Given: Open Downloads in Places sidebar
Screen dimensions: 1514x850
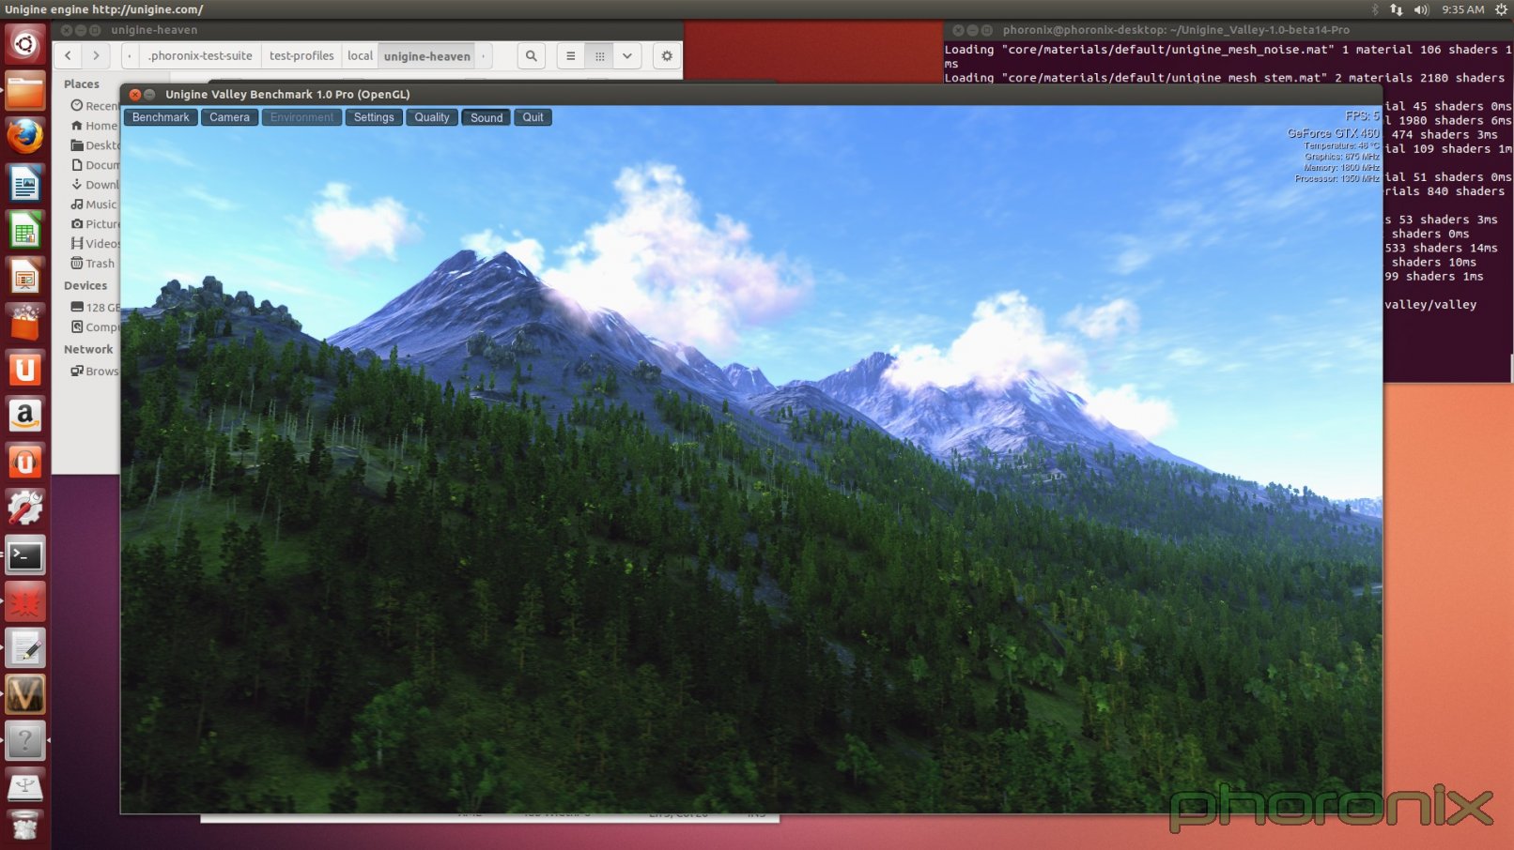Looking at the screenshot, I should click(x=94, y=185).
